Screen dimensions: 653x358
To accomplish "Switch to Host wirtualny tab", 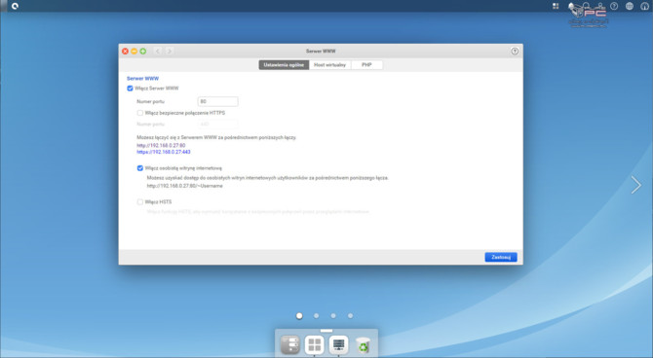I will [x=329, y=65].
